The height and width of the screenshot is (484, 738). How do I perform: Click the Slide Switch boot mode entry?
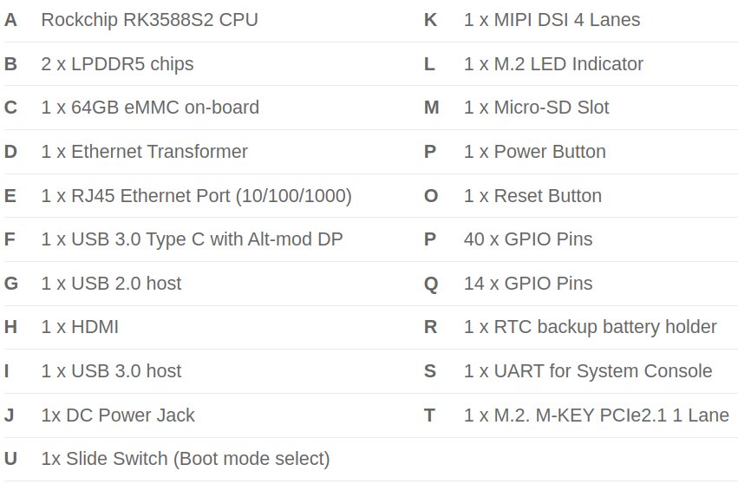[x=186, y=459]
